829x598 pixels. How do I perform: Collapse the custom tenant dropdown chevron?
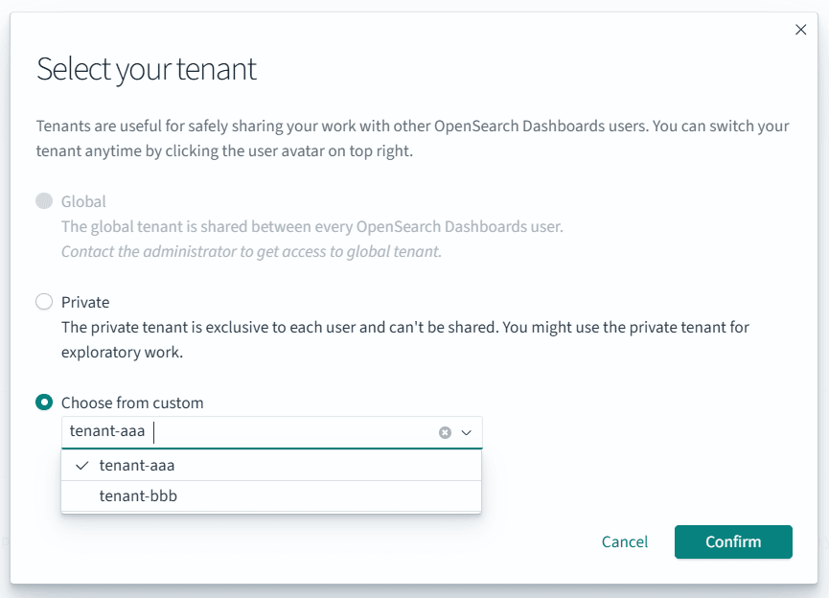[x=467, y=432]
